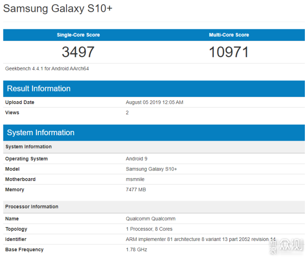Image resolution: width=307 pixels, height=258 pixels.
Task: Click the Base Frequency value 1.78 GHz
Action: [136, 249]
